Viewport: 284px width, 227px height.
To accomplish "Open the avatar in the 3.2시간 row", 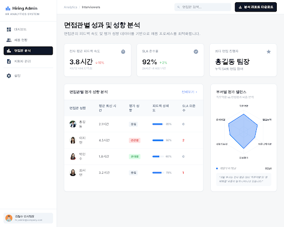I will coord(73,173).
